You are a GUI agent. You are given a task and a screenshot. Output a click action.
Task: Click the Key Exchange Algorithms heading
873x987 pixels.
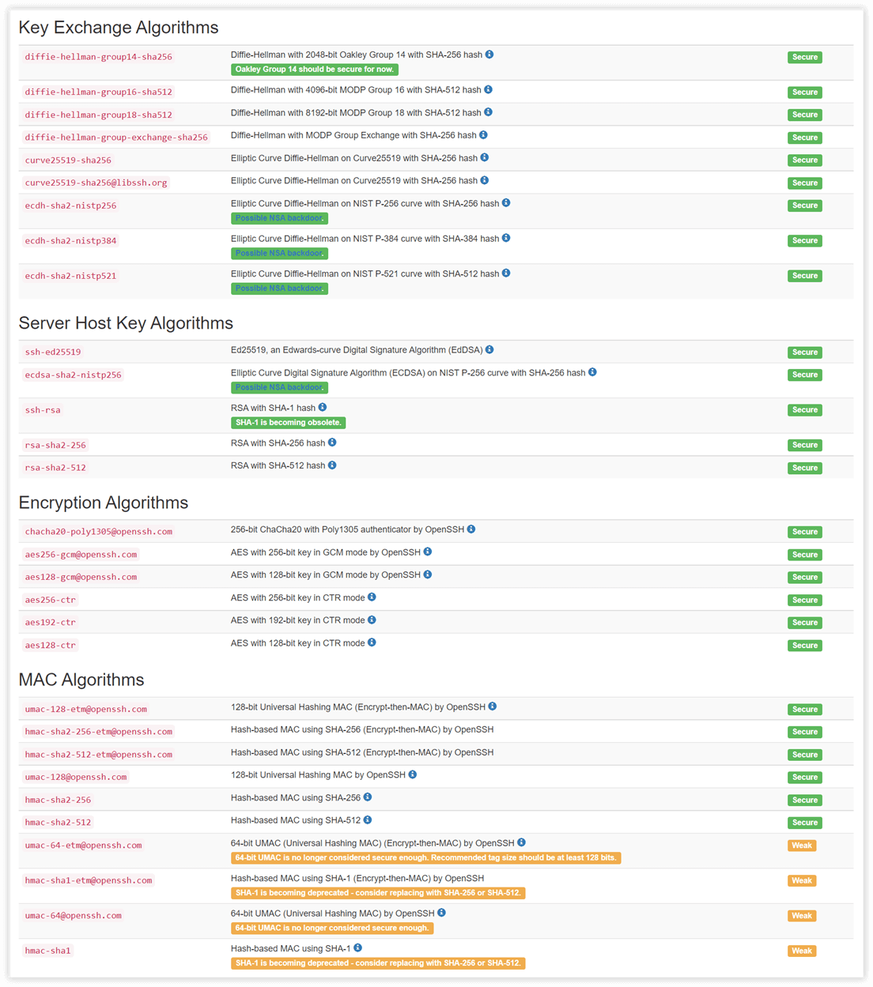coord(119,28)
